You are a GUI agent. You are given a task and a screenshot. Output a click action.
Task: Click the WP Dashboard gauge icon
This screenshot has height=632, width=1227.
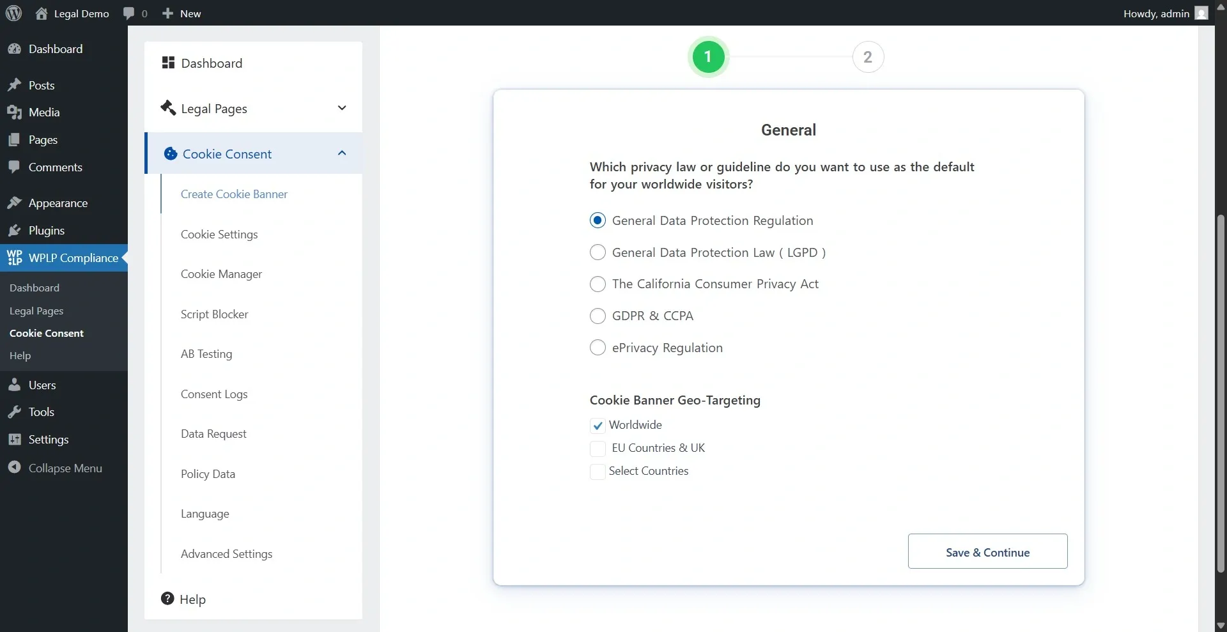(x=15, y=49)
